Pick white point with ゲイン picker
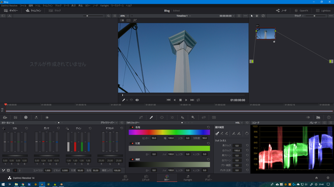This screenshot has height=187, width=334. tap(67, 128)
